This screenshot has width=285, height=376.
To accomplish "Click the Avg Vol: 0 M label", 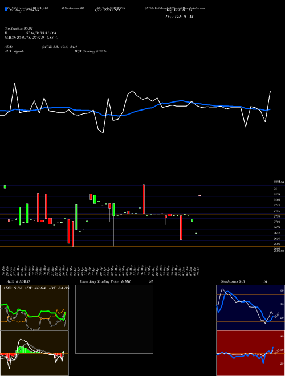I will tap(178, 10).
